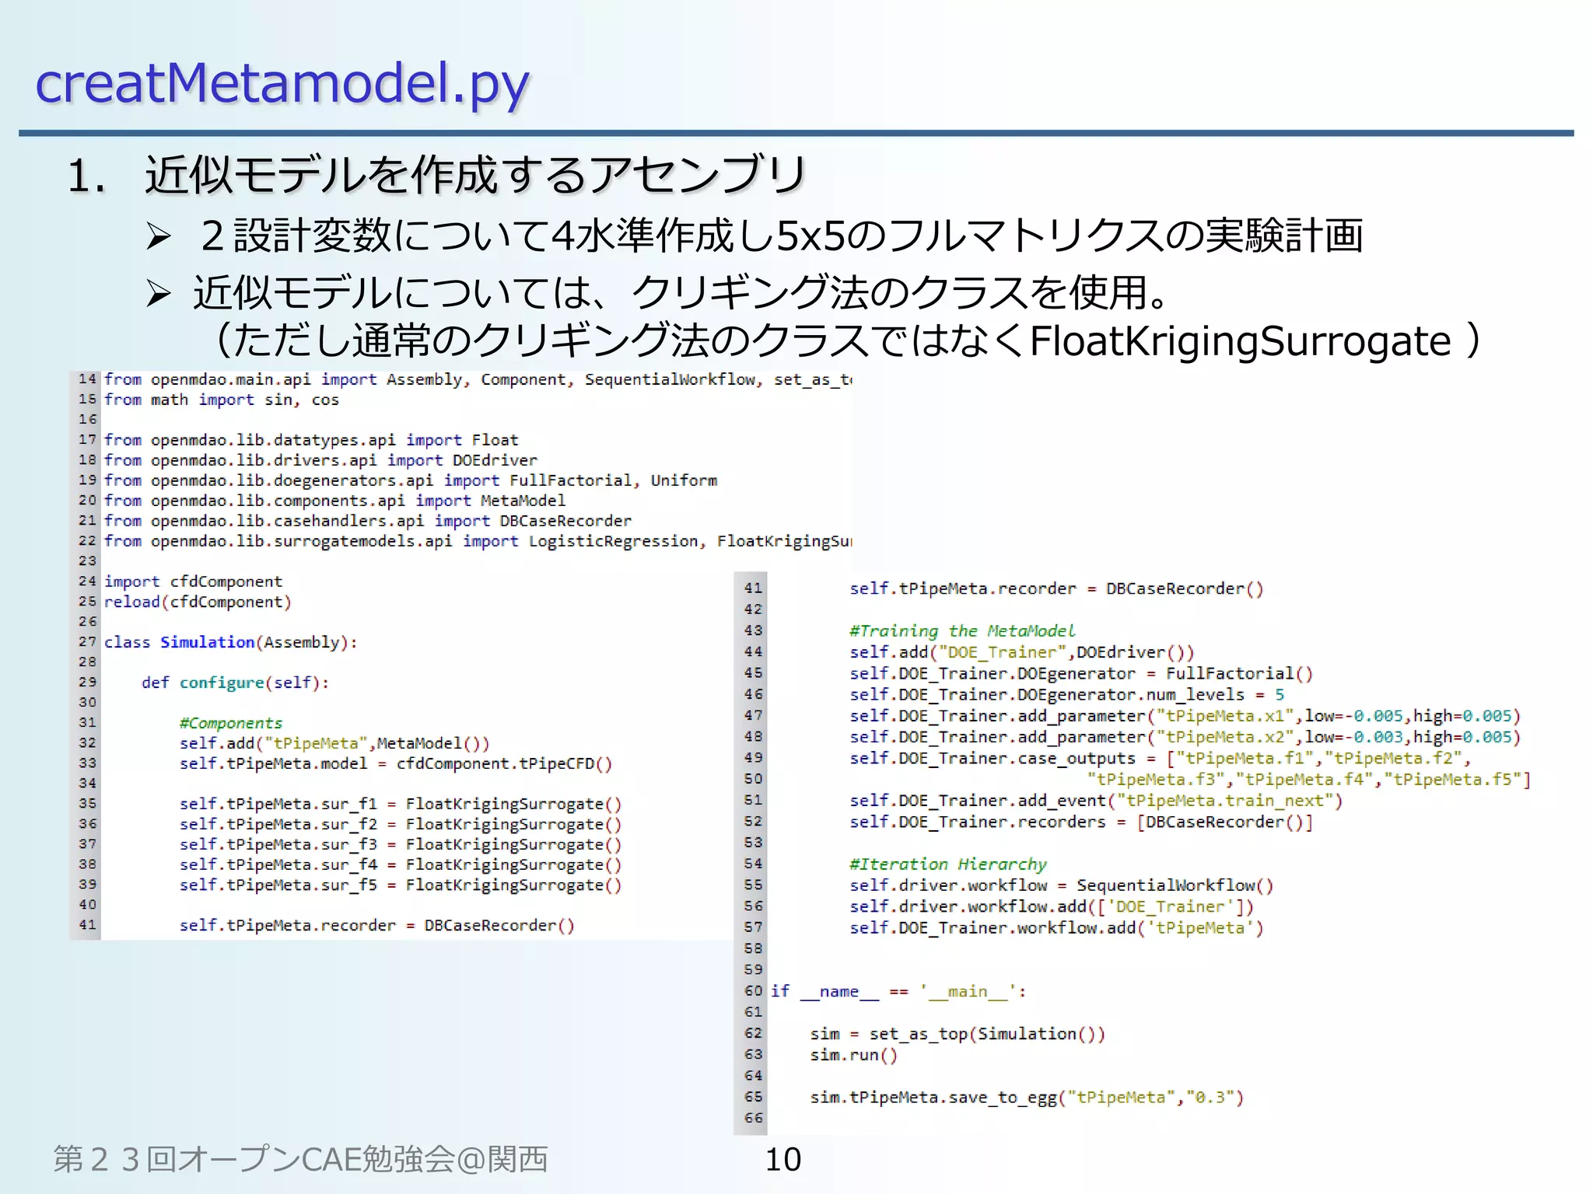Click the slide title creatMetamodel.py
1593x1194 pixels.
(282, 83)
